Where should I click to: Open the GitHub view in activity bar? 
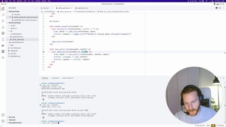(x=3, y=33)
